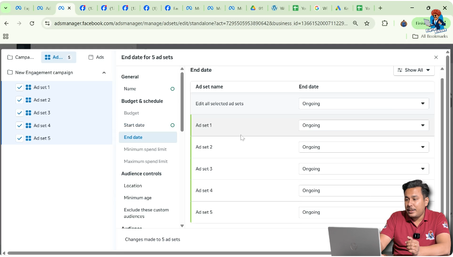Screen dimensions: 453x257
Task: Open the apps grid in bookmarks bar
Action: point(6,36)
